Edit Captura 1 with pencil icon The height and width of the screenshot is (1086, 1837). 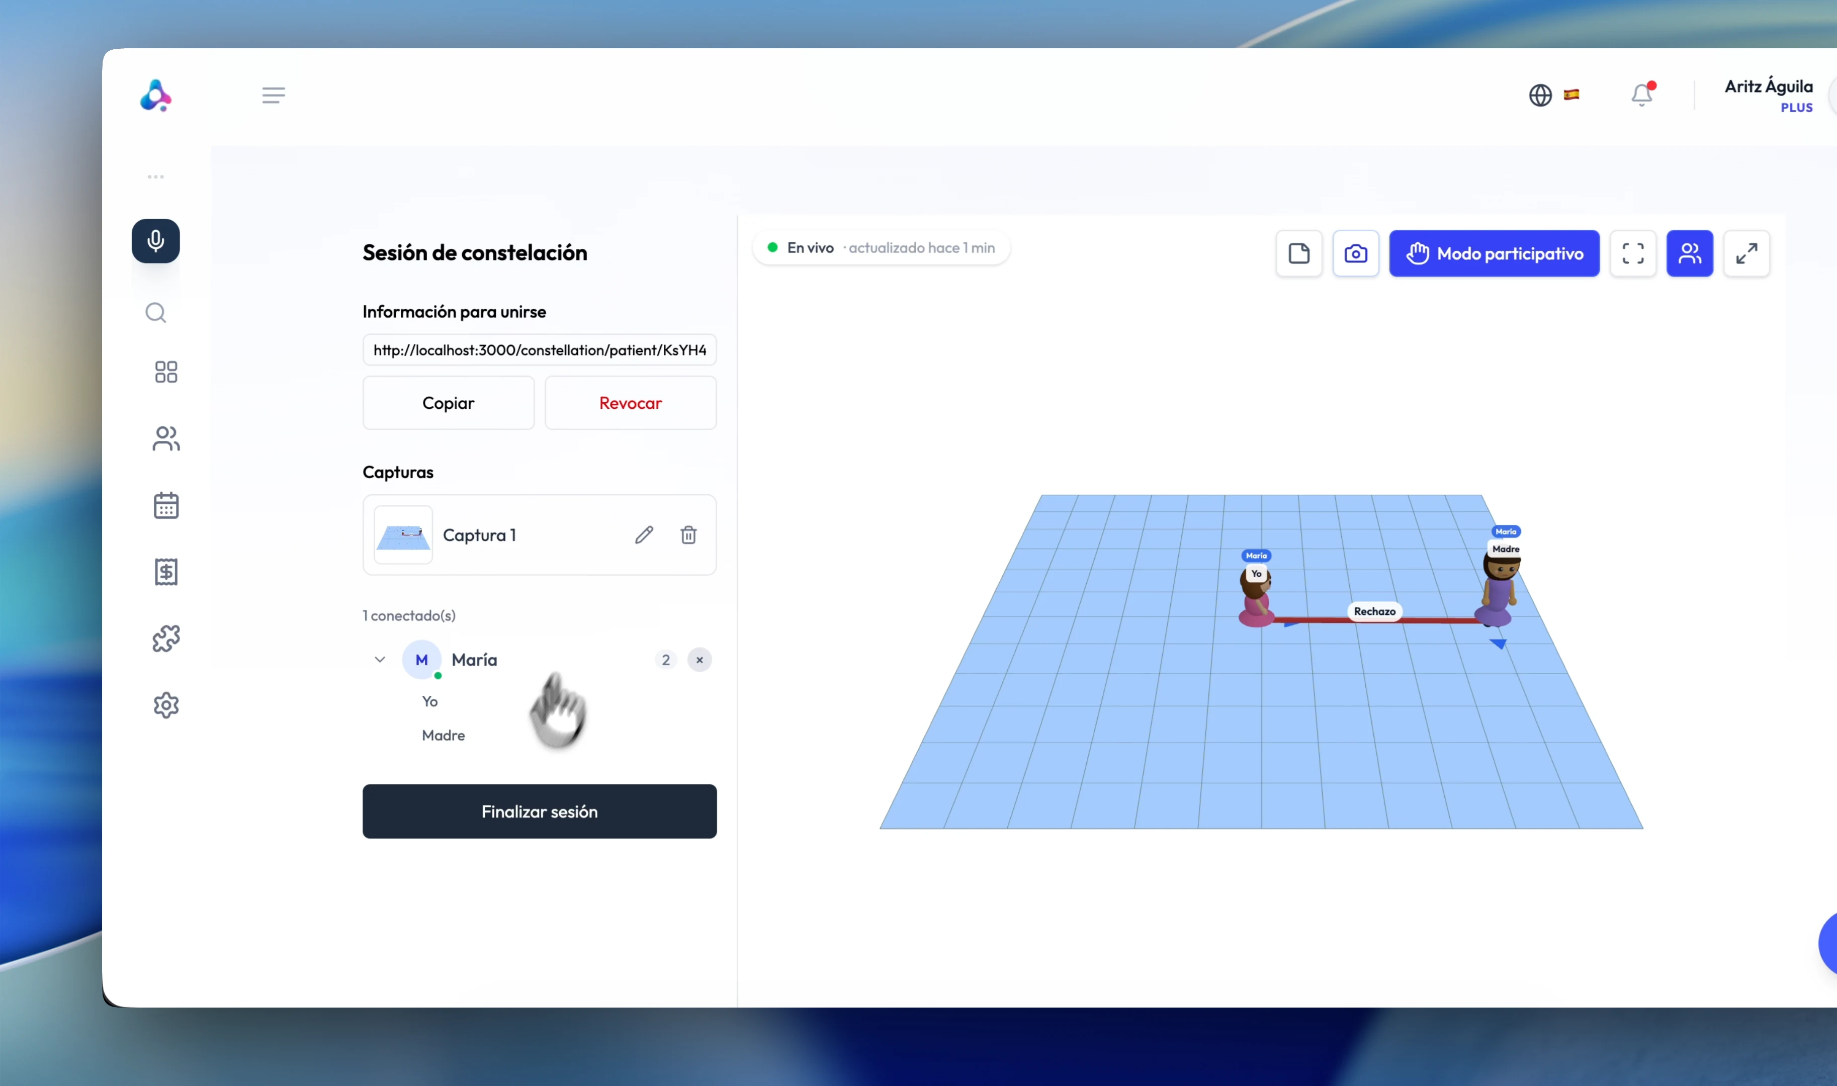(x=644, y=535)
